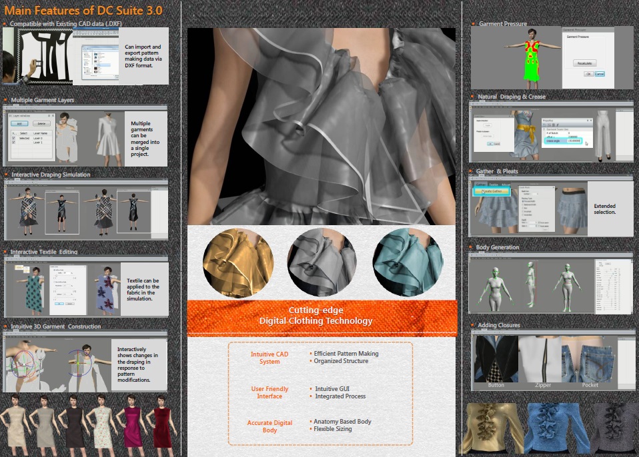Screen dimensions: 639x457
Task: Click 'Integrated Process' text
Action: (340, 396)
